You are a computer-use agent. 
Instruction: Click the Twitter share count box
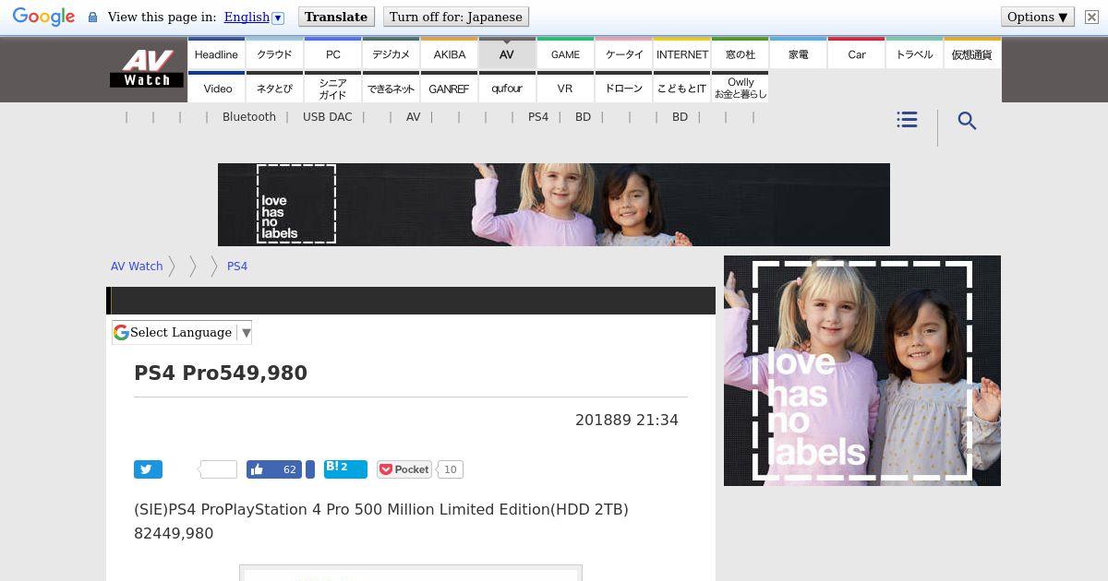coord(218,469)
